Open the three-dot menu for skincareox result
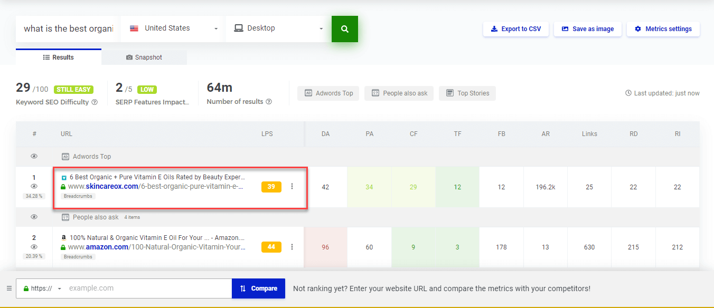This screenshot has width=714, height=308. coord(292,187)
